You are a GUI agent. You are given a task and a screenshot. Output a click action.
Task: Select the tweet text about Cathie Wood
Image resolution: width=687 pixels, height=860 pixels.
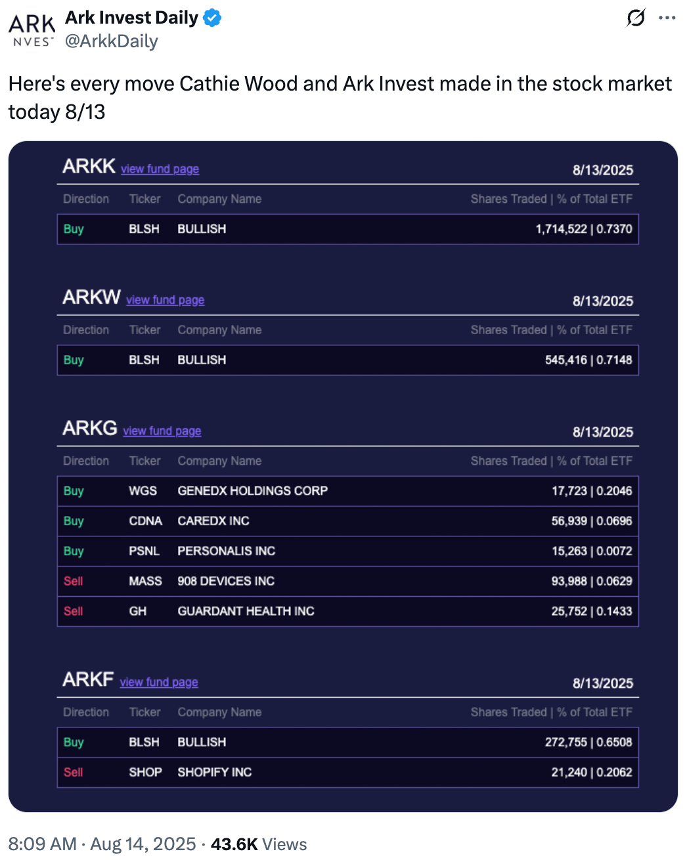[x=340, y=98]
